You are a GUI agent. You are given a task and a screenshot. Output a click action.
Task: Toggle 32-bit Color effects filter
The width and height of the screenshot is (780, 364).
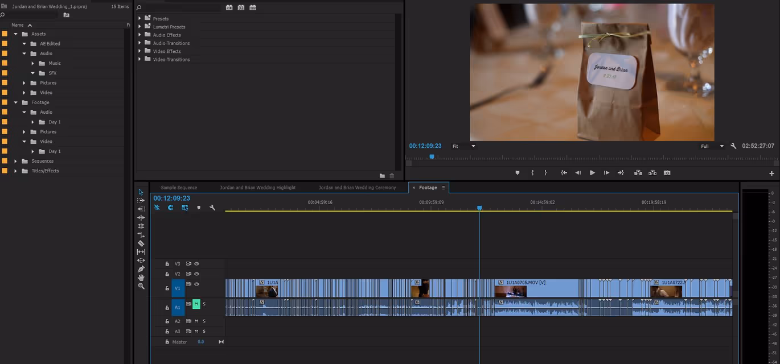(241, 8)
